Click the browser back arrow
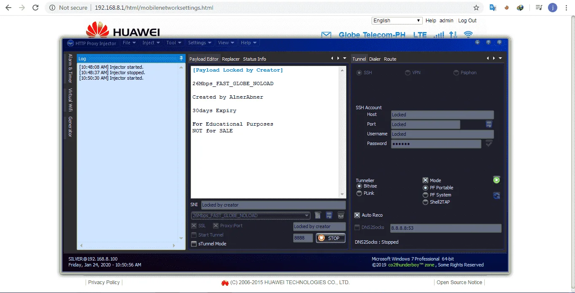 (x=8, y=8)
